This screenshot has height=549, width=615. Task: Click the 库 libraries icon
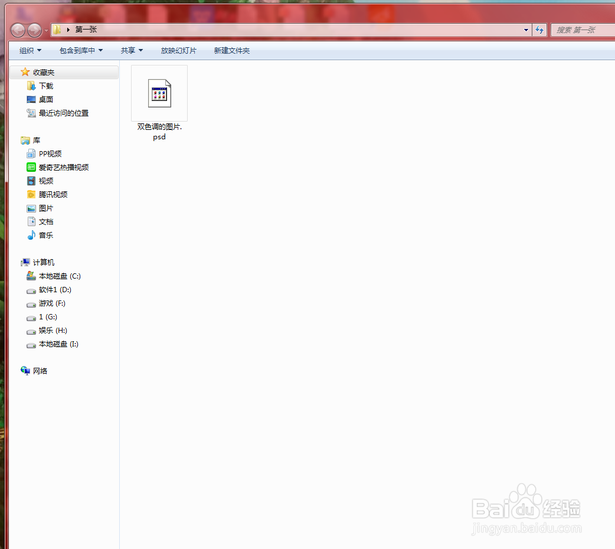point(25,140)
